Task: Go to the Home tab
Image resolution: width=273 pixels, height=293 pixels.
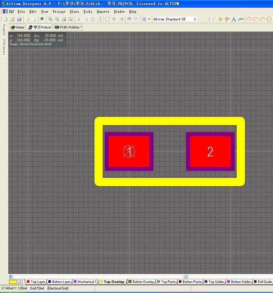Action: point(17,27)
